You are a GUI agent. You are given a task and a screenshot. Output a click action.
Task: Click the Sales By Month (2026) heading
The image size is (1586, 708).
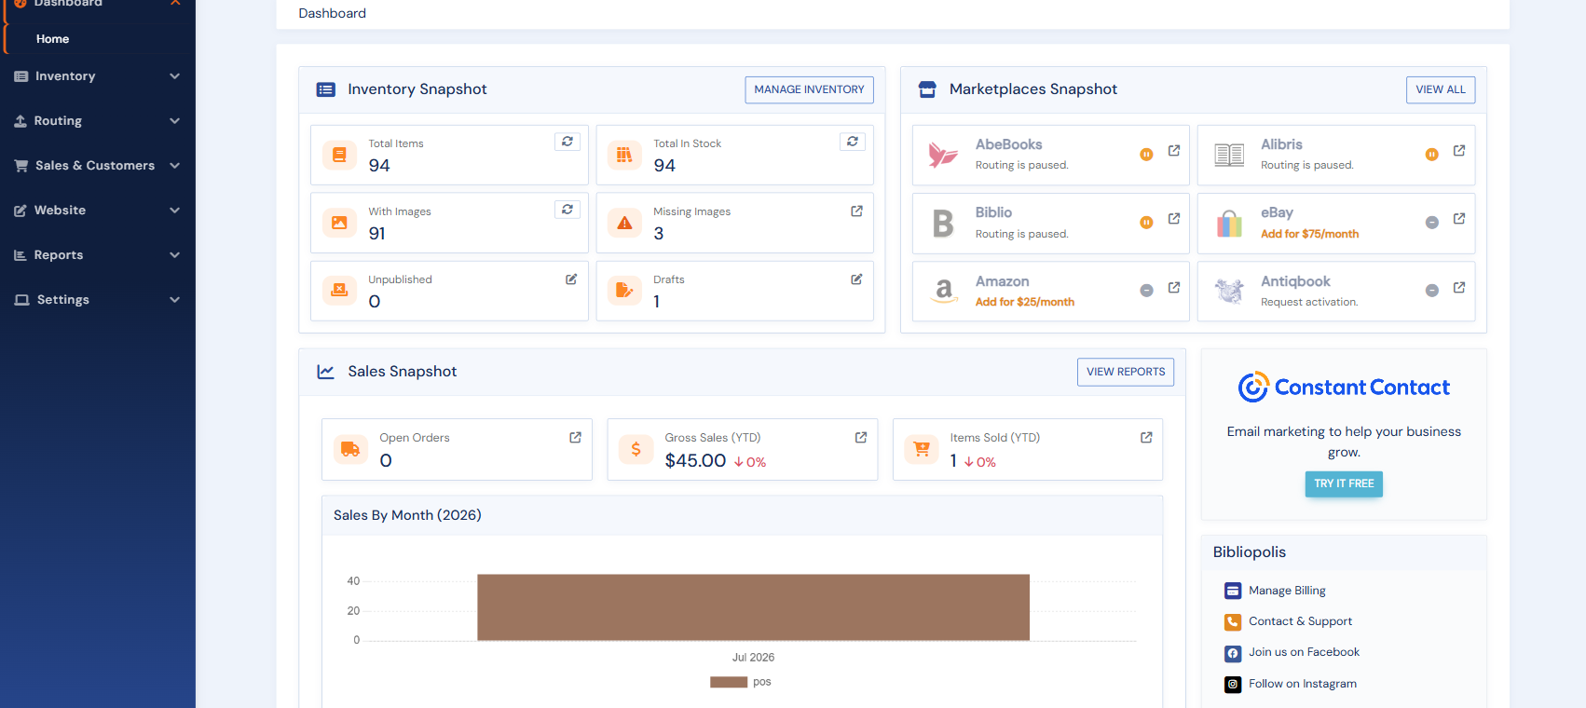407,515
